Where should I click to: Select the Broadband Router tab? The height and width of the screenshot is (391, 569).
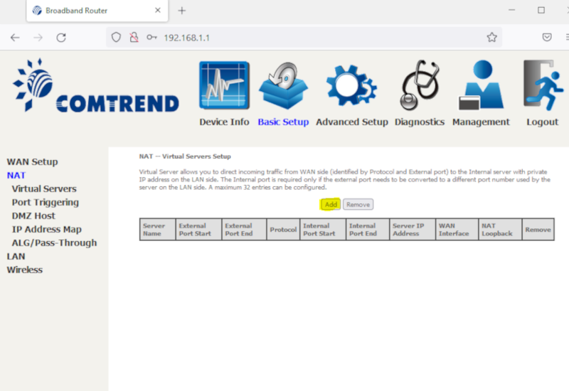[x=97, y=11]
